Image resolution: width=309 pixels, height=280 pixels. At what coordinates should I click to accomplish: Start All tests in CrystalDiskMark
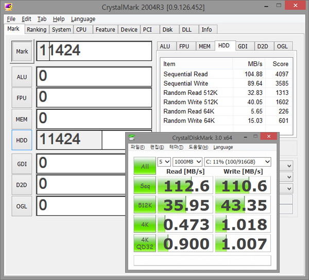pos(145,166)
